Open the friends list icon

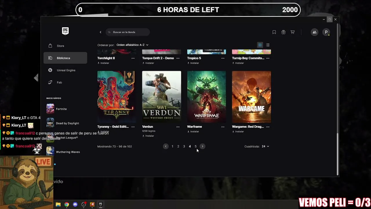tap(314, 32)
